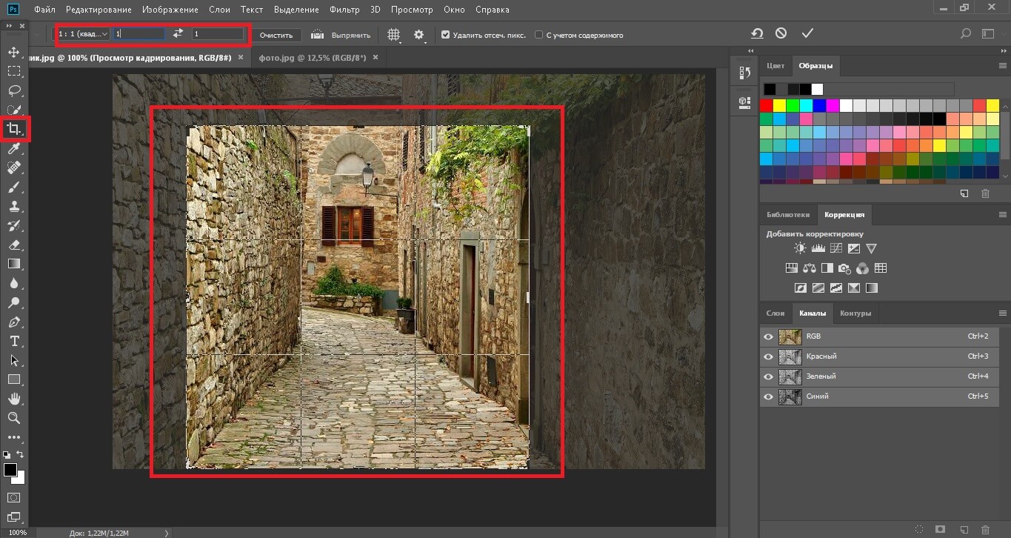Select the Eraser tool
The width and height of the screenshot is (1011, 538).
[13, 245]
